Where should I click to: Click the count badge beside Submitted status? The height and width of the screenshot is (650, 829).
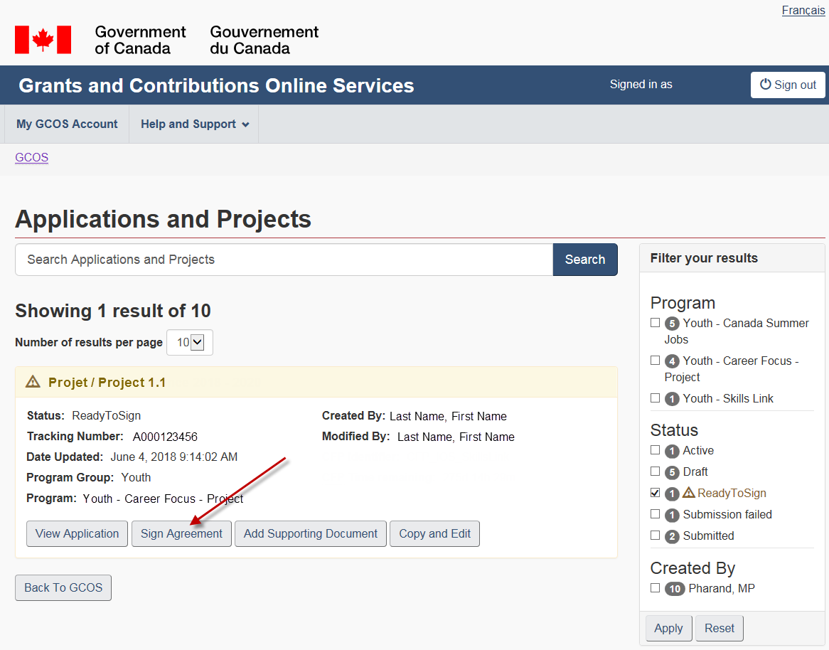pyautogui.click(x=672, y=536)
